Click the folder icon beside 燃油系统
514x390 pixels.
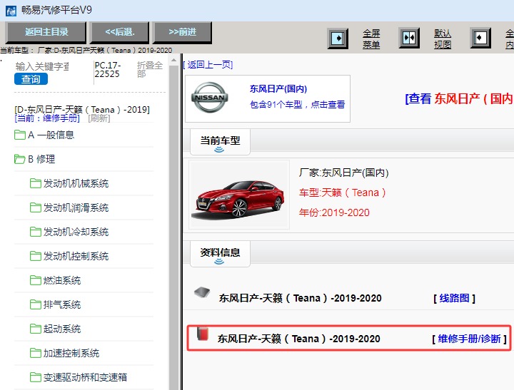tap(36, 280)
